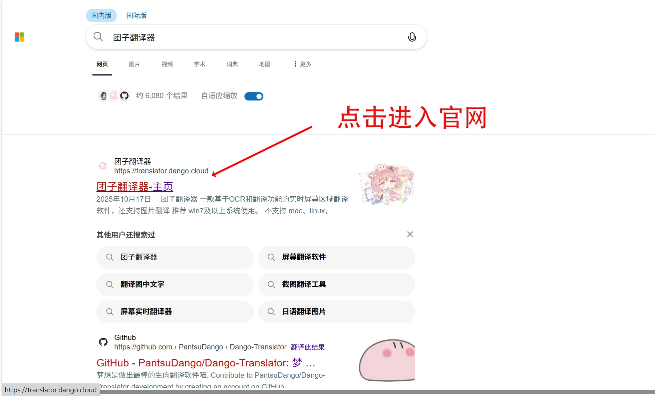Select the 学术 search tab
The width and height of the screenshot is (655, 396).
[200, 64]
